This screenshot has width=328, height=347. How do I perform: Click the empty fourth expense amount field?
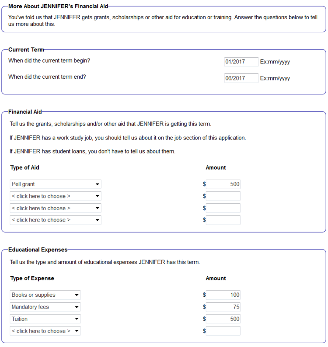[223, 331]
